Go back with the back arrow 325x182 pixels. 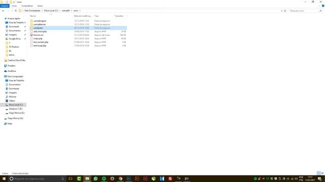[3, 11]
